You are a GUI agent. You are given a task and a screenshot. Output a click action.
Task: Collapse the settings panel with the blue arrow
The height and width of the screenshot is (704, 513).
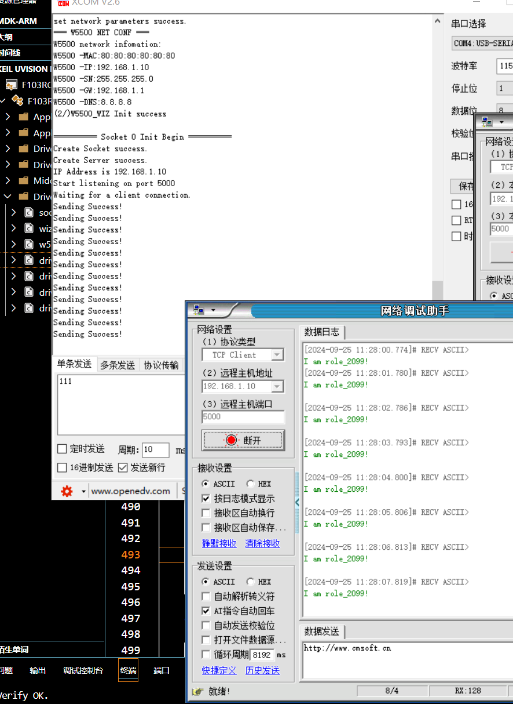(x=298, y=502)
